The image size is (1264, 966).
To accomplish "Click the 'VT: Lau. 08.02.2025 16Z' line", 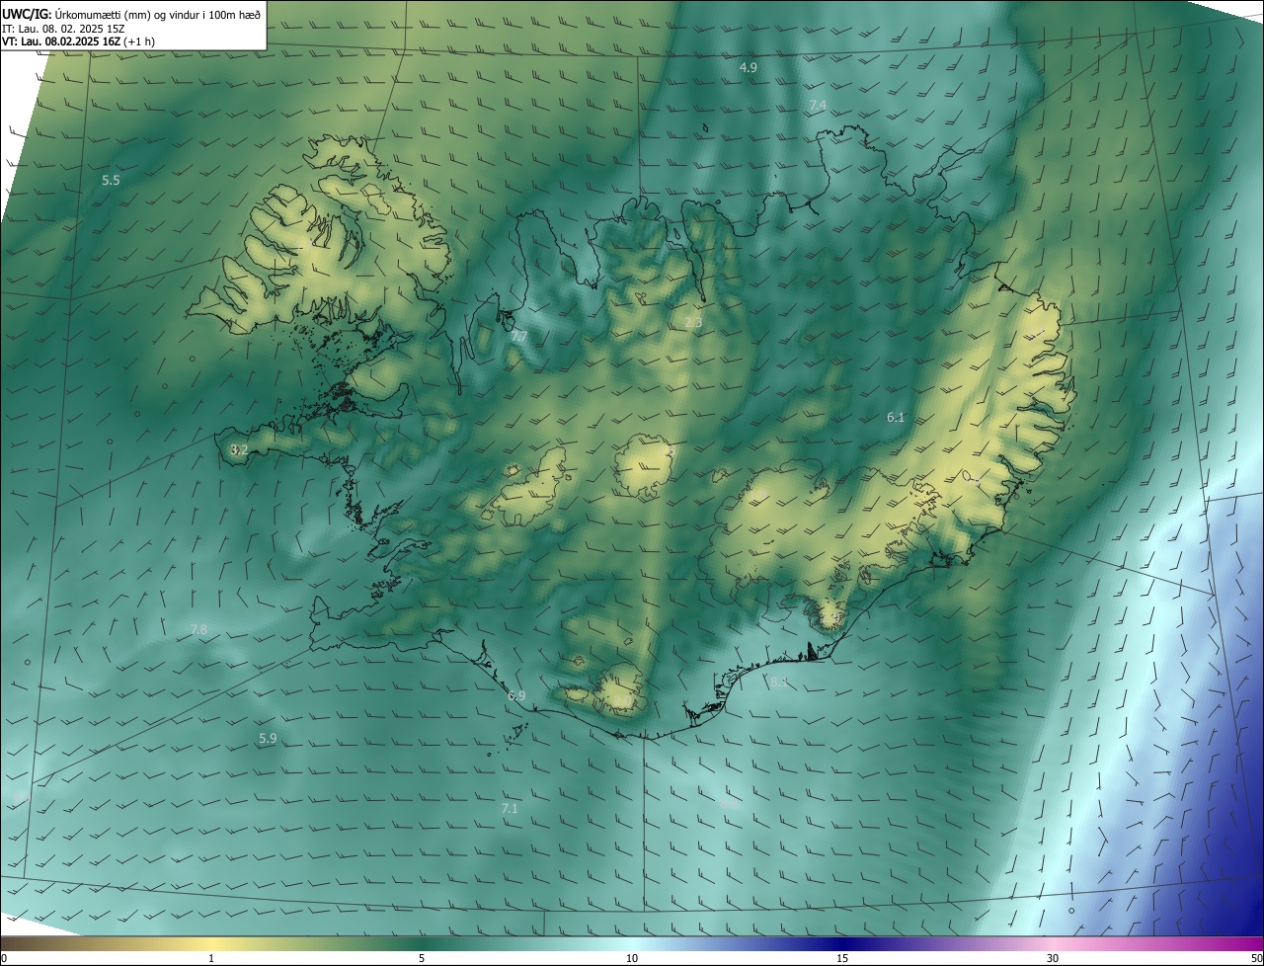I will [x=63, y=41].
